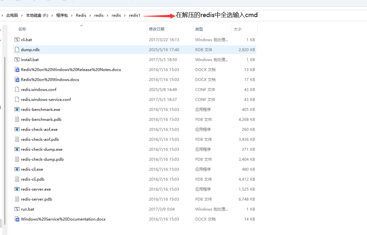Select the file name redis-cli.exe
The height and width of the screenshot is (235, 367).
32,169
